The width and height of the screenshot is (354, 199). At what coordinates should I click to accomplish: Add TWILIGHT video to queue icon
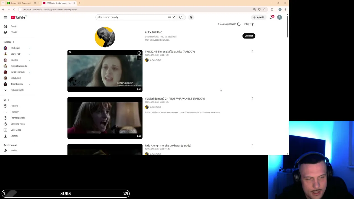[139, 58]
